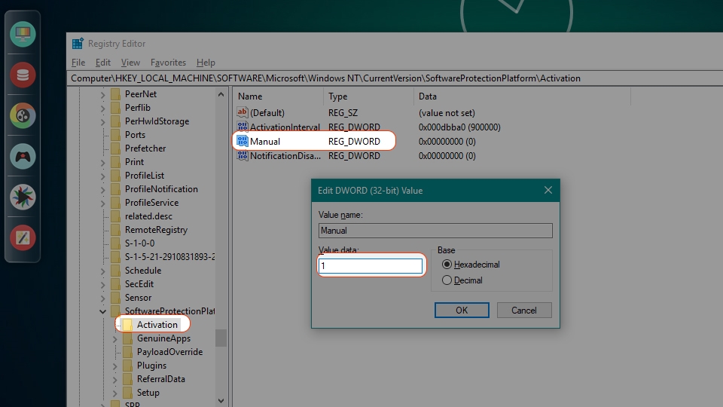Sort values by the Type column header
Image resolution: width=723 pixels, height=407 pixels.
click(368, 96)
